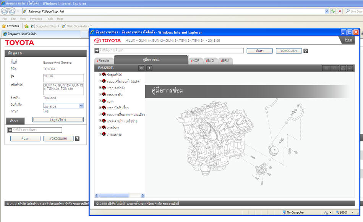The image size is (363, 222).
Task: Click book icon for ข้อมูลทั่วไป
Action: (x=104, y=74)
